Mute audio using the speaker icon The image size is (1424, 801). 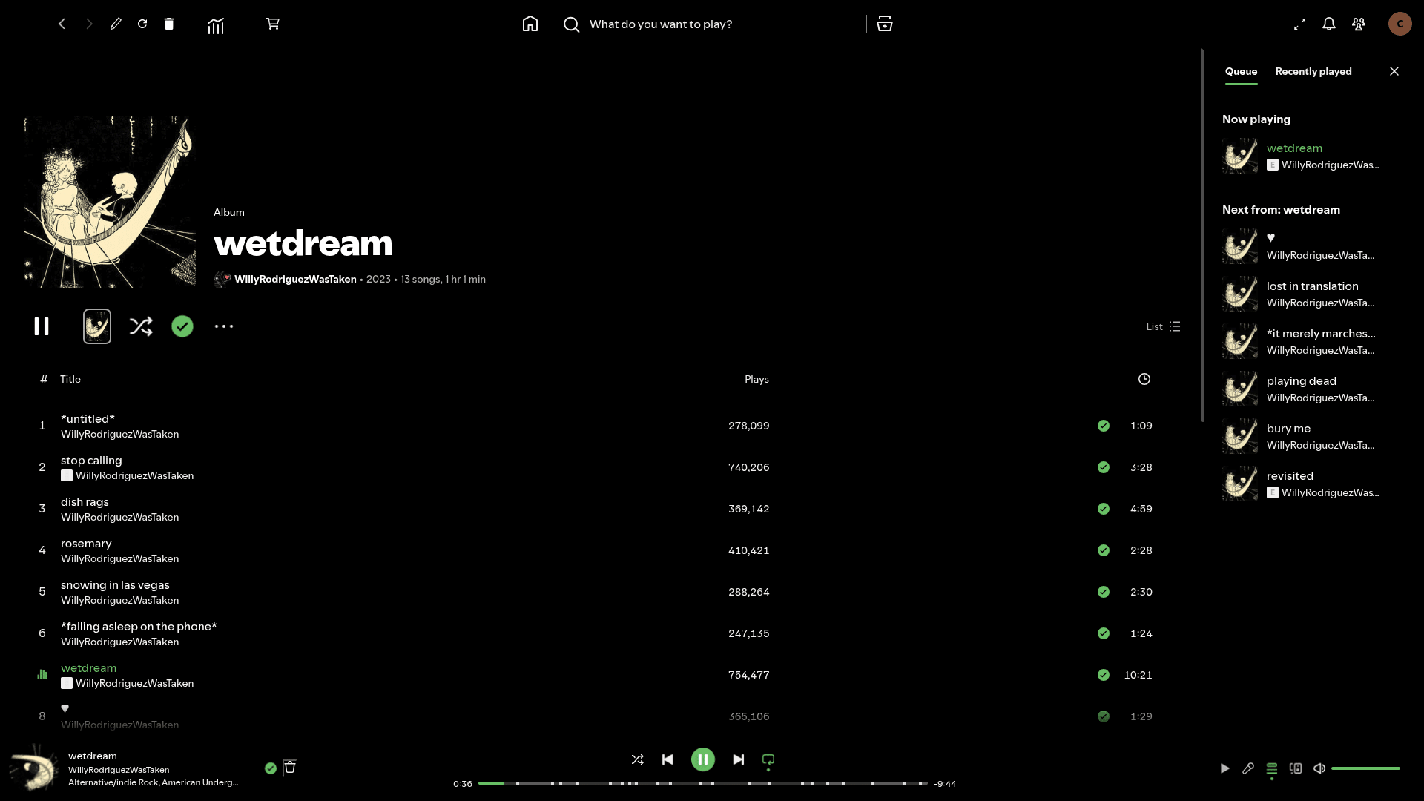pos(1319,768)
